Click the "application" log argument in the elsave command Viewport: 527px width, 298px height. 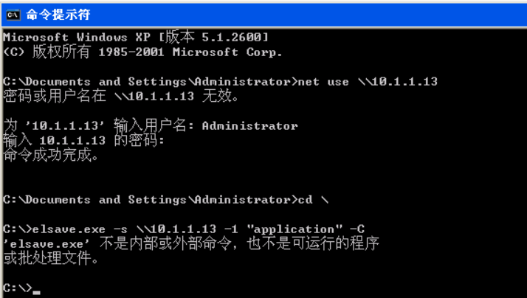294,229
